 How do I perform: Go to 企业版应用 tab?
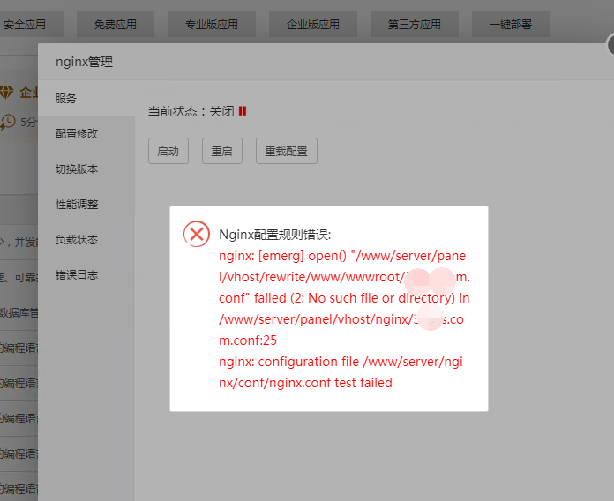(312, 25)
